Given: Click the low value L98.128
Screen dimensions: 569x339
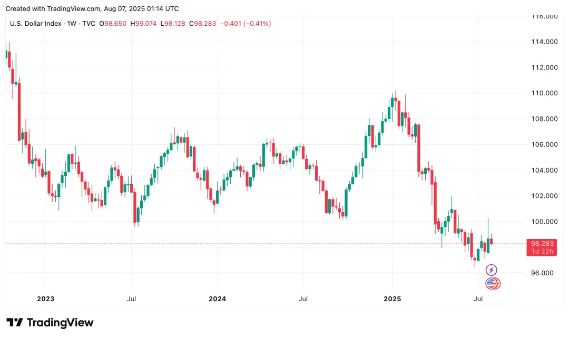Looking at the screenshot, I should tap(173, 24).
